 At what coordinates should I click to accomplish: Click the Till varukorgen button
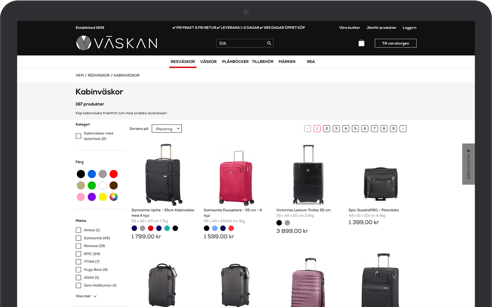click(396, 43)
